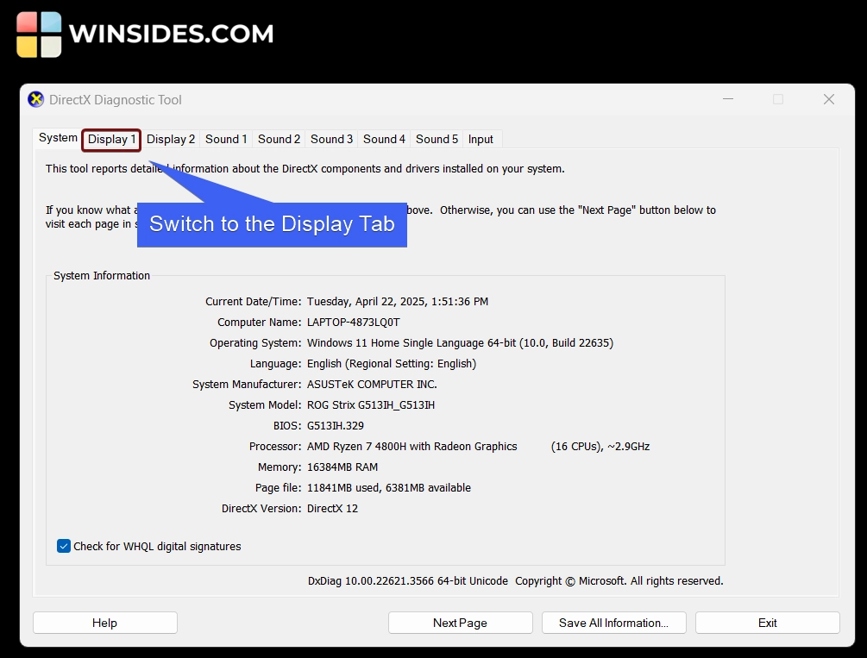
Task: Click the Current Date/Time value text
Action: pos(398,302)
